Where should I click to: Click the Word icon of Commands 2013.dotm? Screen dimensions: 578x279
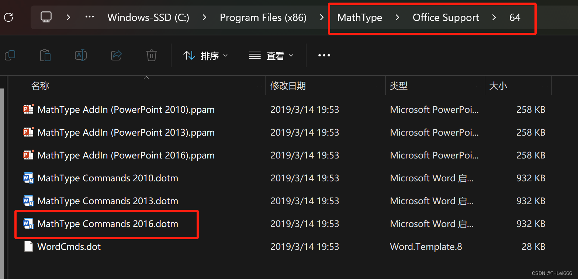coord(28,201)
